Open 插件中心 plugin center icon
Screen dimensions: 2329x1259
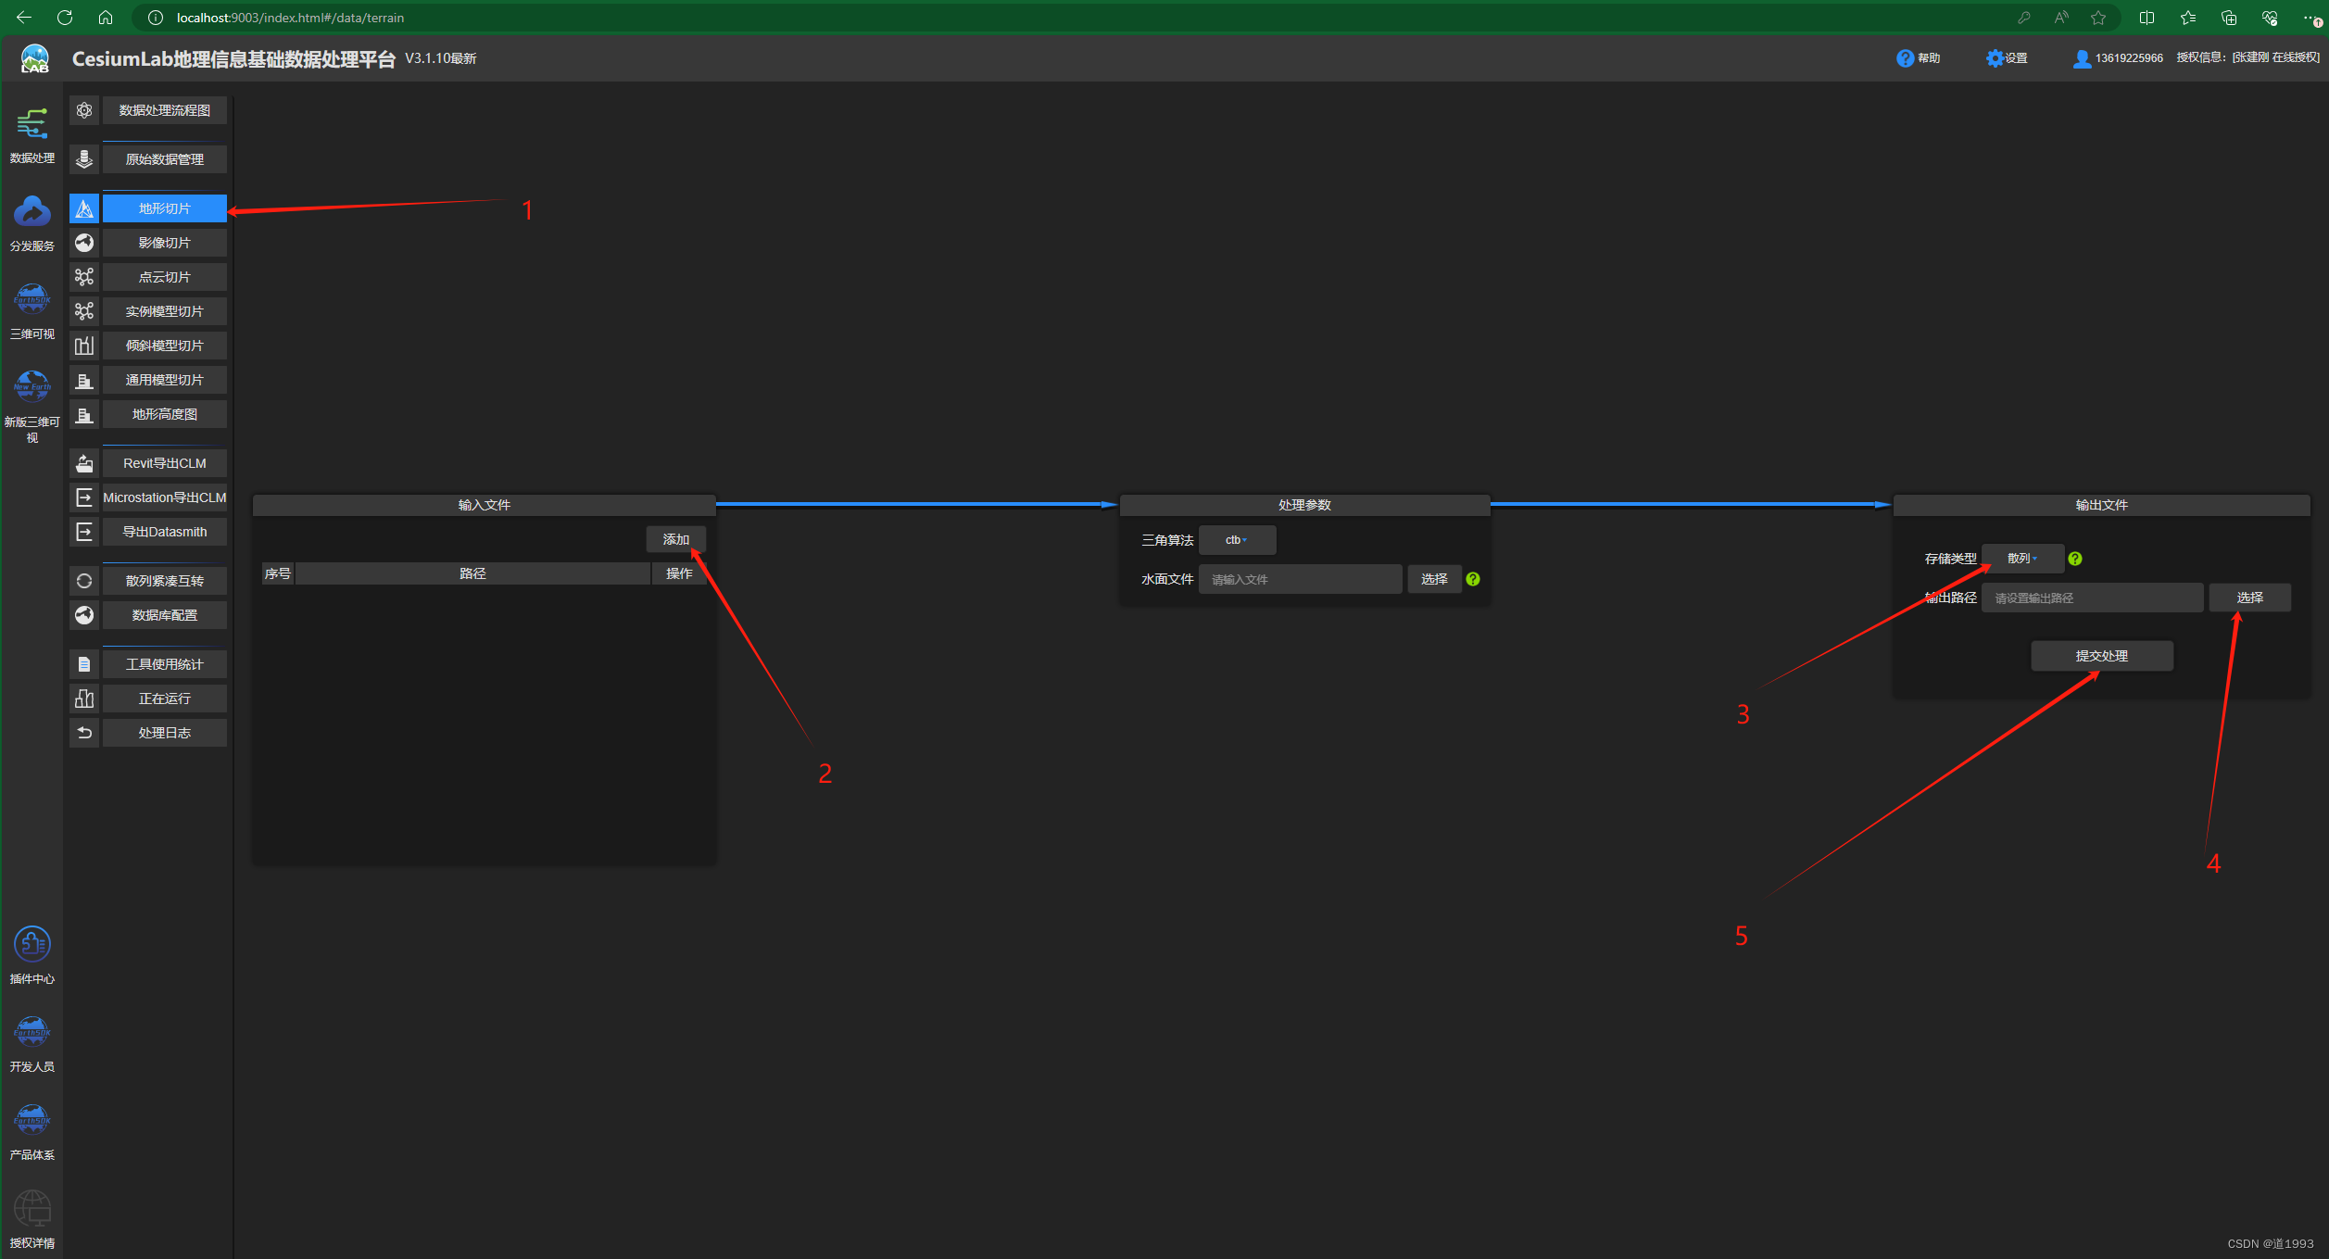(x=32, y=945)
